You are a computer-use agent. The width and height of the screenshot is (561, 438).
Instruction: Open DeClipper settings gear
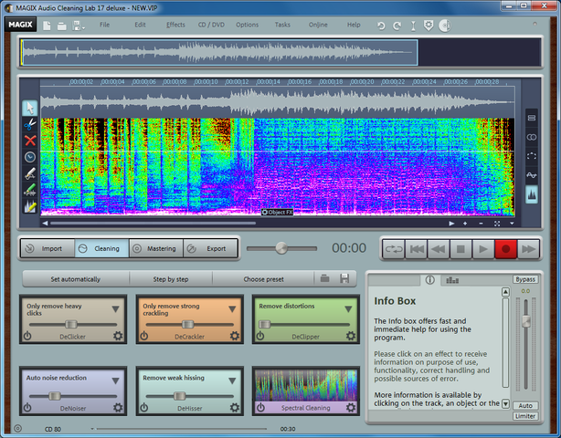351,336
